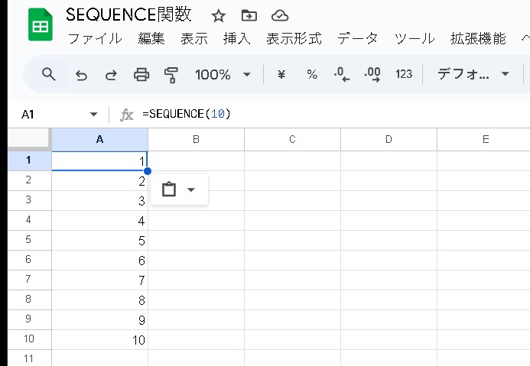Redo the last action
530x366 pixels.
point(111,74)
